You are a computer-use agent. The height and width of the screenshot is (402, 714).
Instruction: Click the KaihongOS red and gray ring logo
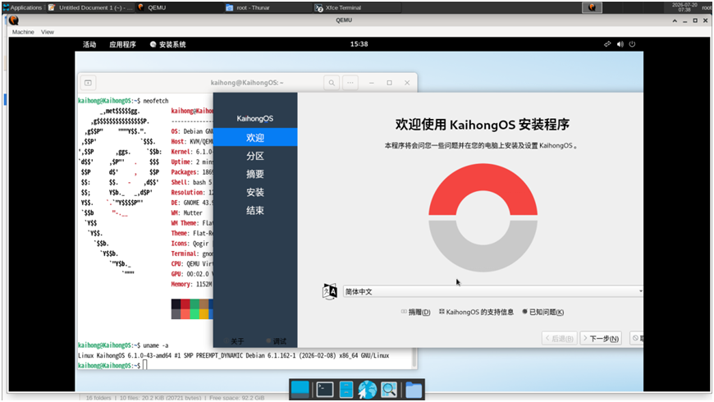click(x=483, y=217)
